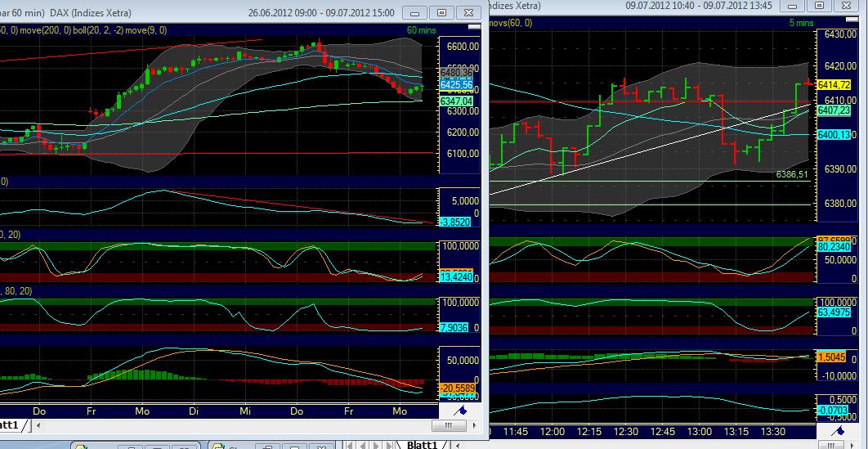Click the '5 mins' timeframe label

(802, 23)
